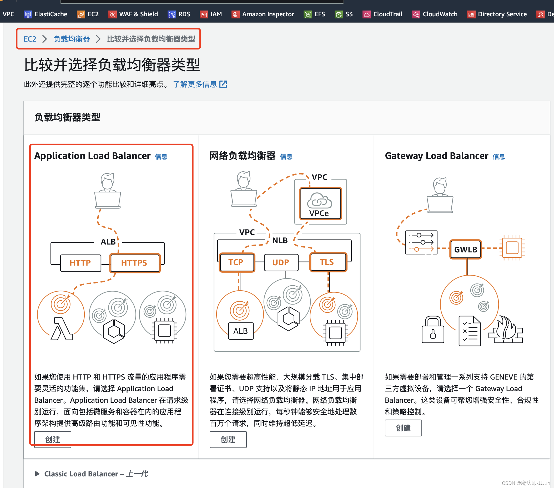Click the padlock icon in GWLB diagram
Image resolution: width=554 pixels, height=488 pixels.
pyautogui.click(x=433, y=330)
